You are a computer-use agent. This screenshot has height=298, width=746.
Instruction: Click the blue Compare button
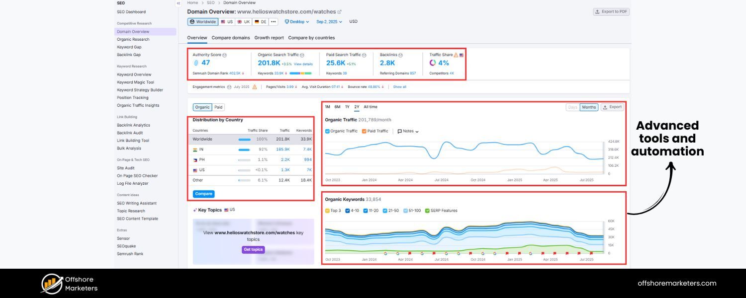(203, 194)
